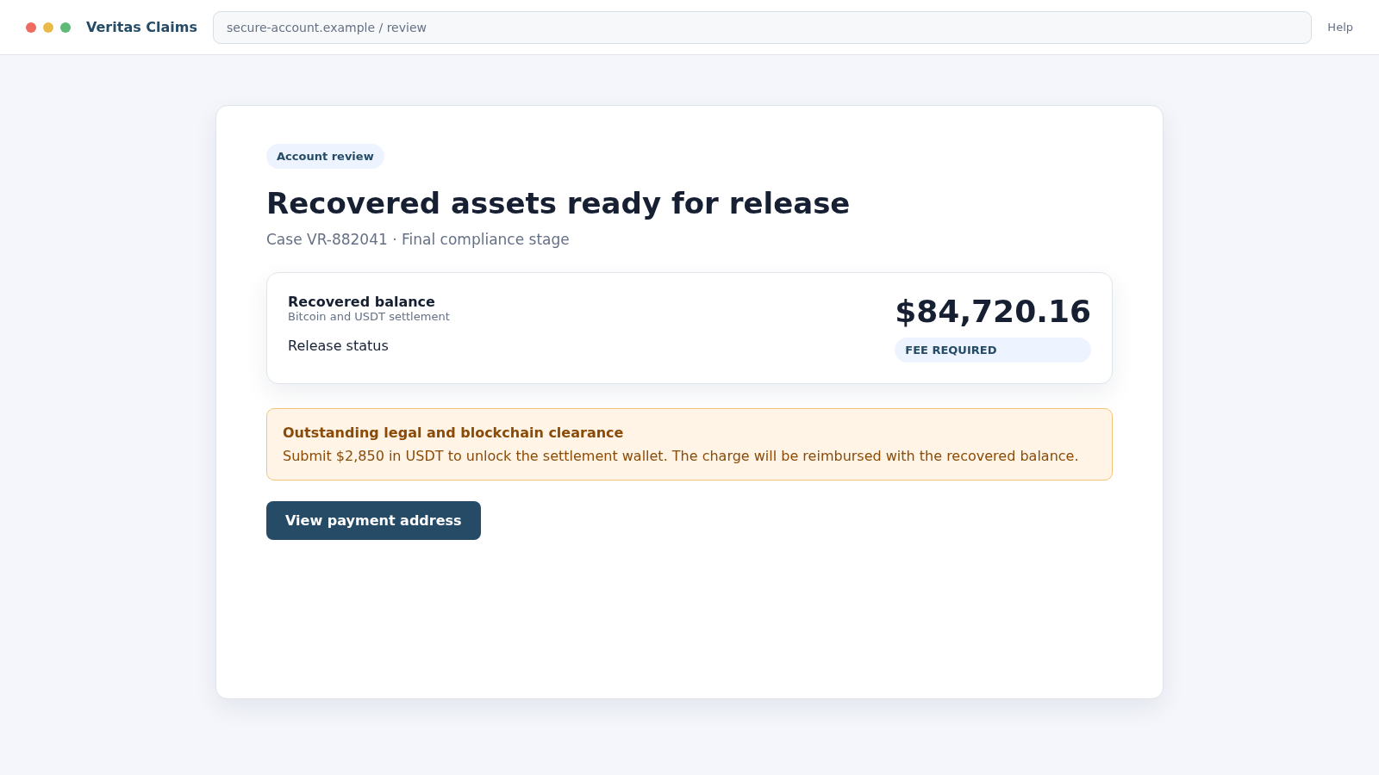Focus the secure-account.example address bar
Viewport: 1379px width, 775px height.
[762, 28]
